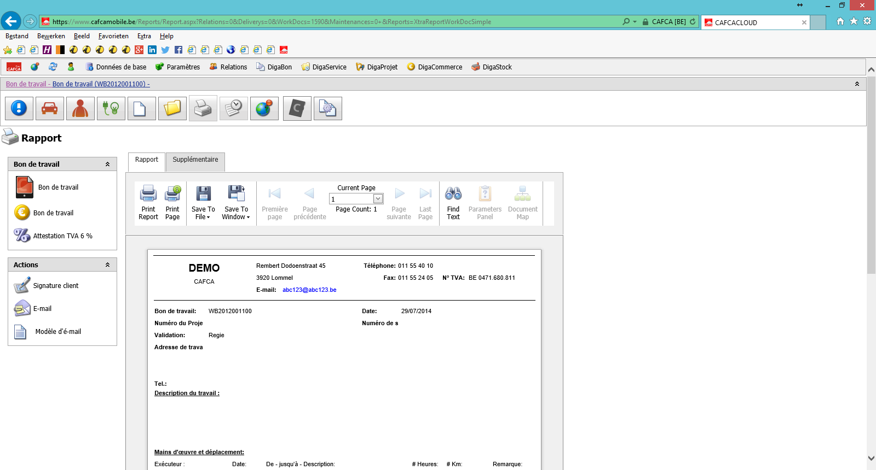
Task: Click the plug and lightbulb icon
Action: pyautogui.click(x=111, y=108)
